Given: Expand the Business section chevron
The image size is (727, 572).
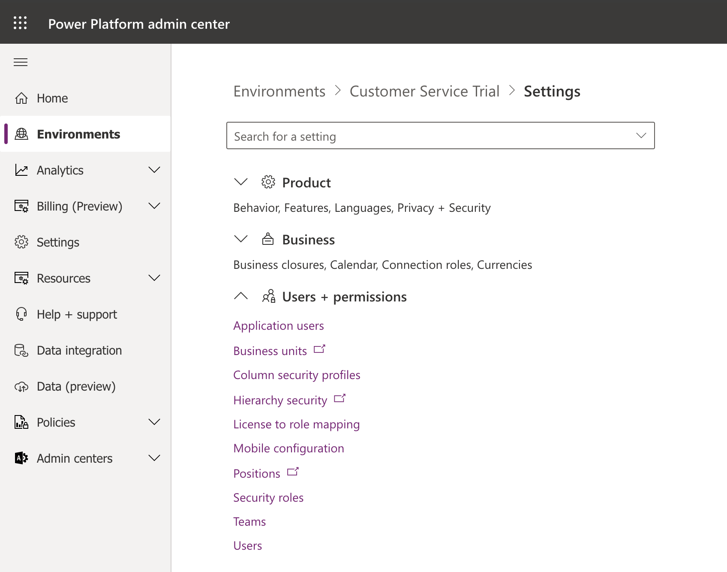Looking at the screenshot, I should [x=241, y=239].
